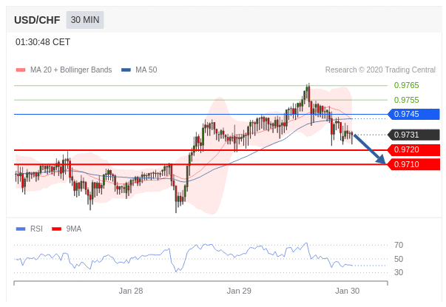Click the MA 20 + Bollinger Bands legend swatch
The width and height of the screenshot is (446, 307).
[x=21, y=70]
